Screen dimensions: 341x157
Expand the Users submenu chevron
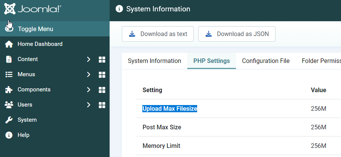pyautogui.click(x=88, y=105)
